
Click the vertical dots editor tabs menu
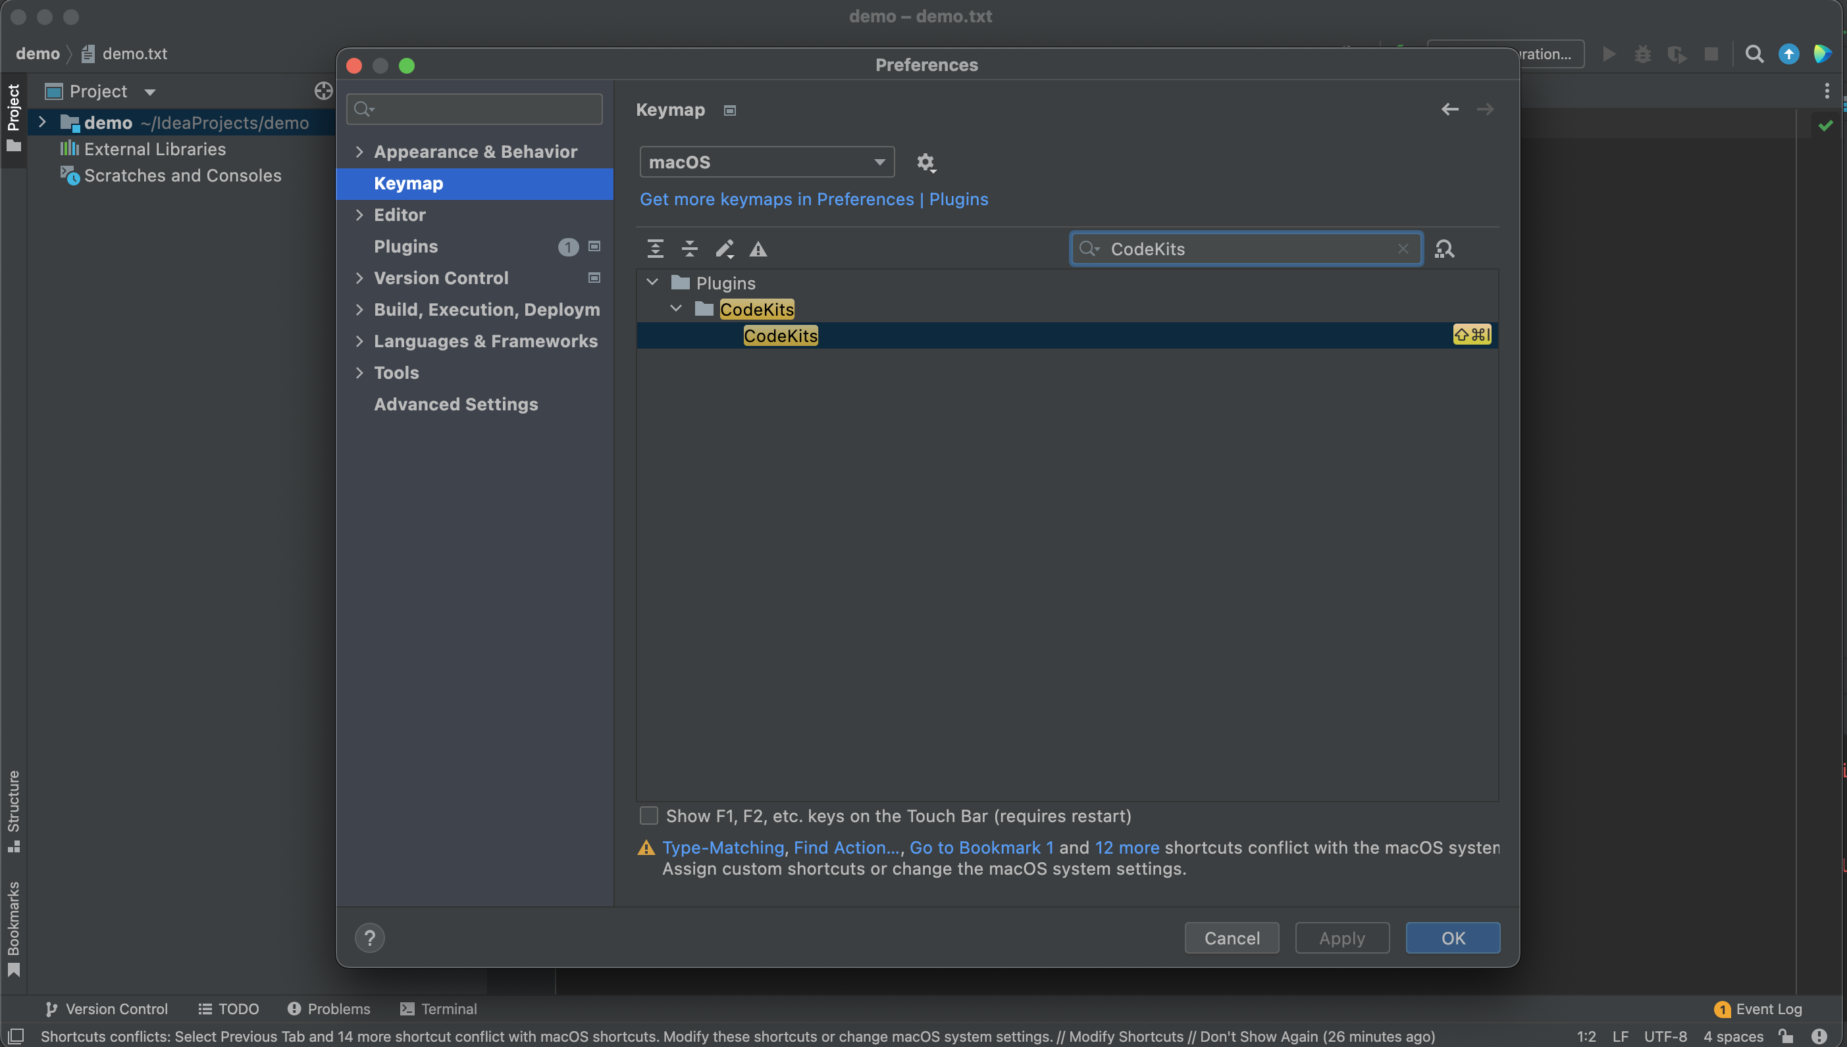pyautogui.click(x=1826, y=91)
